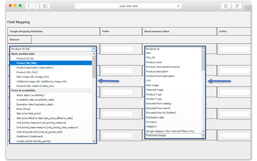Open the Featured image dropdown arrow
Viewport: 257px width, 161px height.
coord(203,135)
